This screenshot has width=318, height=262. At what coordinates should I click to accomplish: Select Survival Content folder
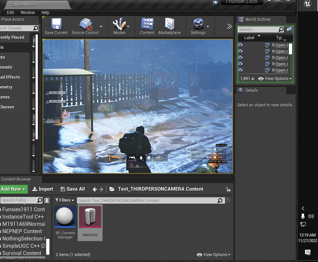[22, 253]
